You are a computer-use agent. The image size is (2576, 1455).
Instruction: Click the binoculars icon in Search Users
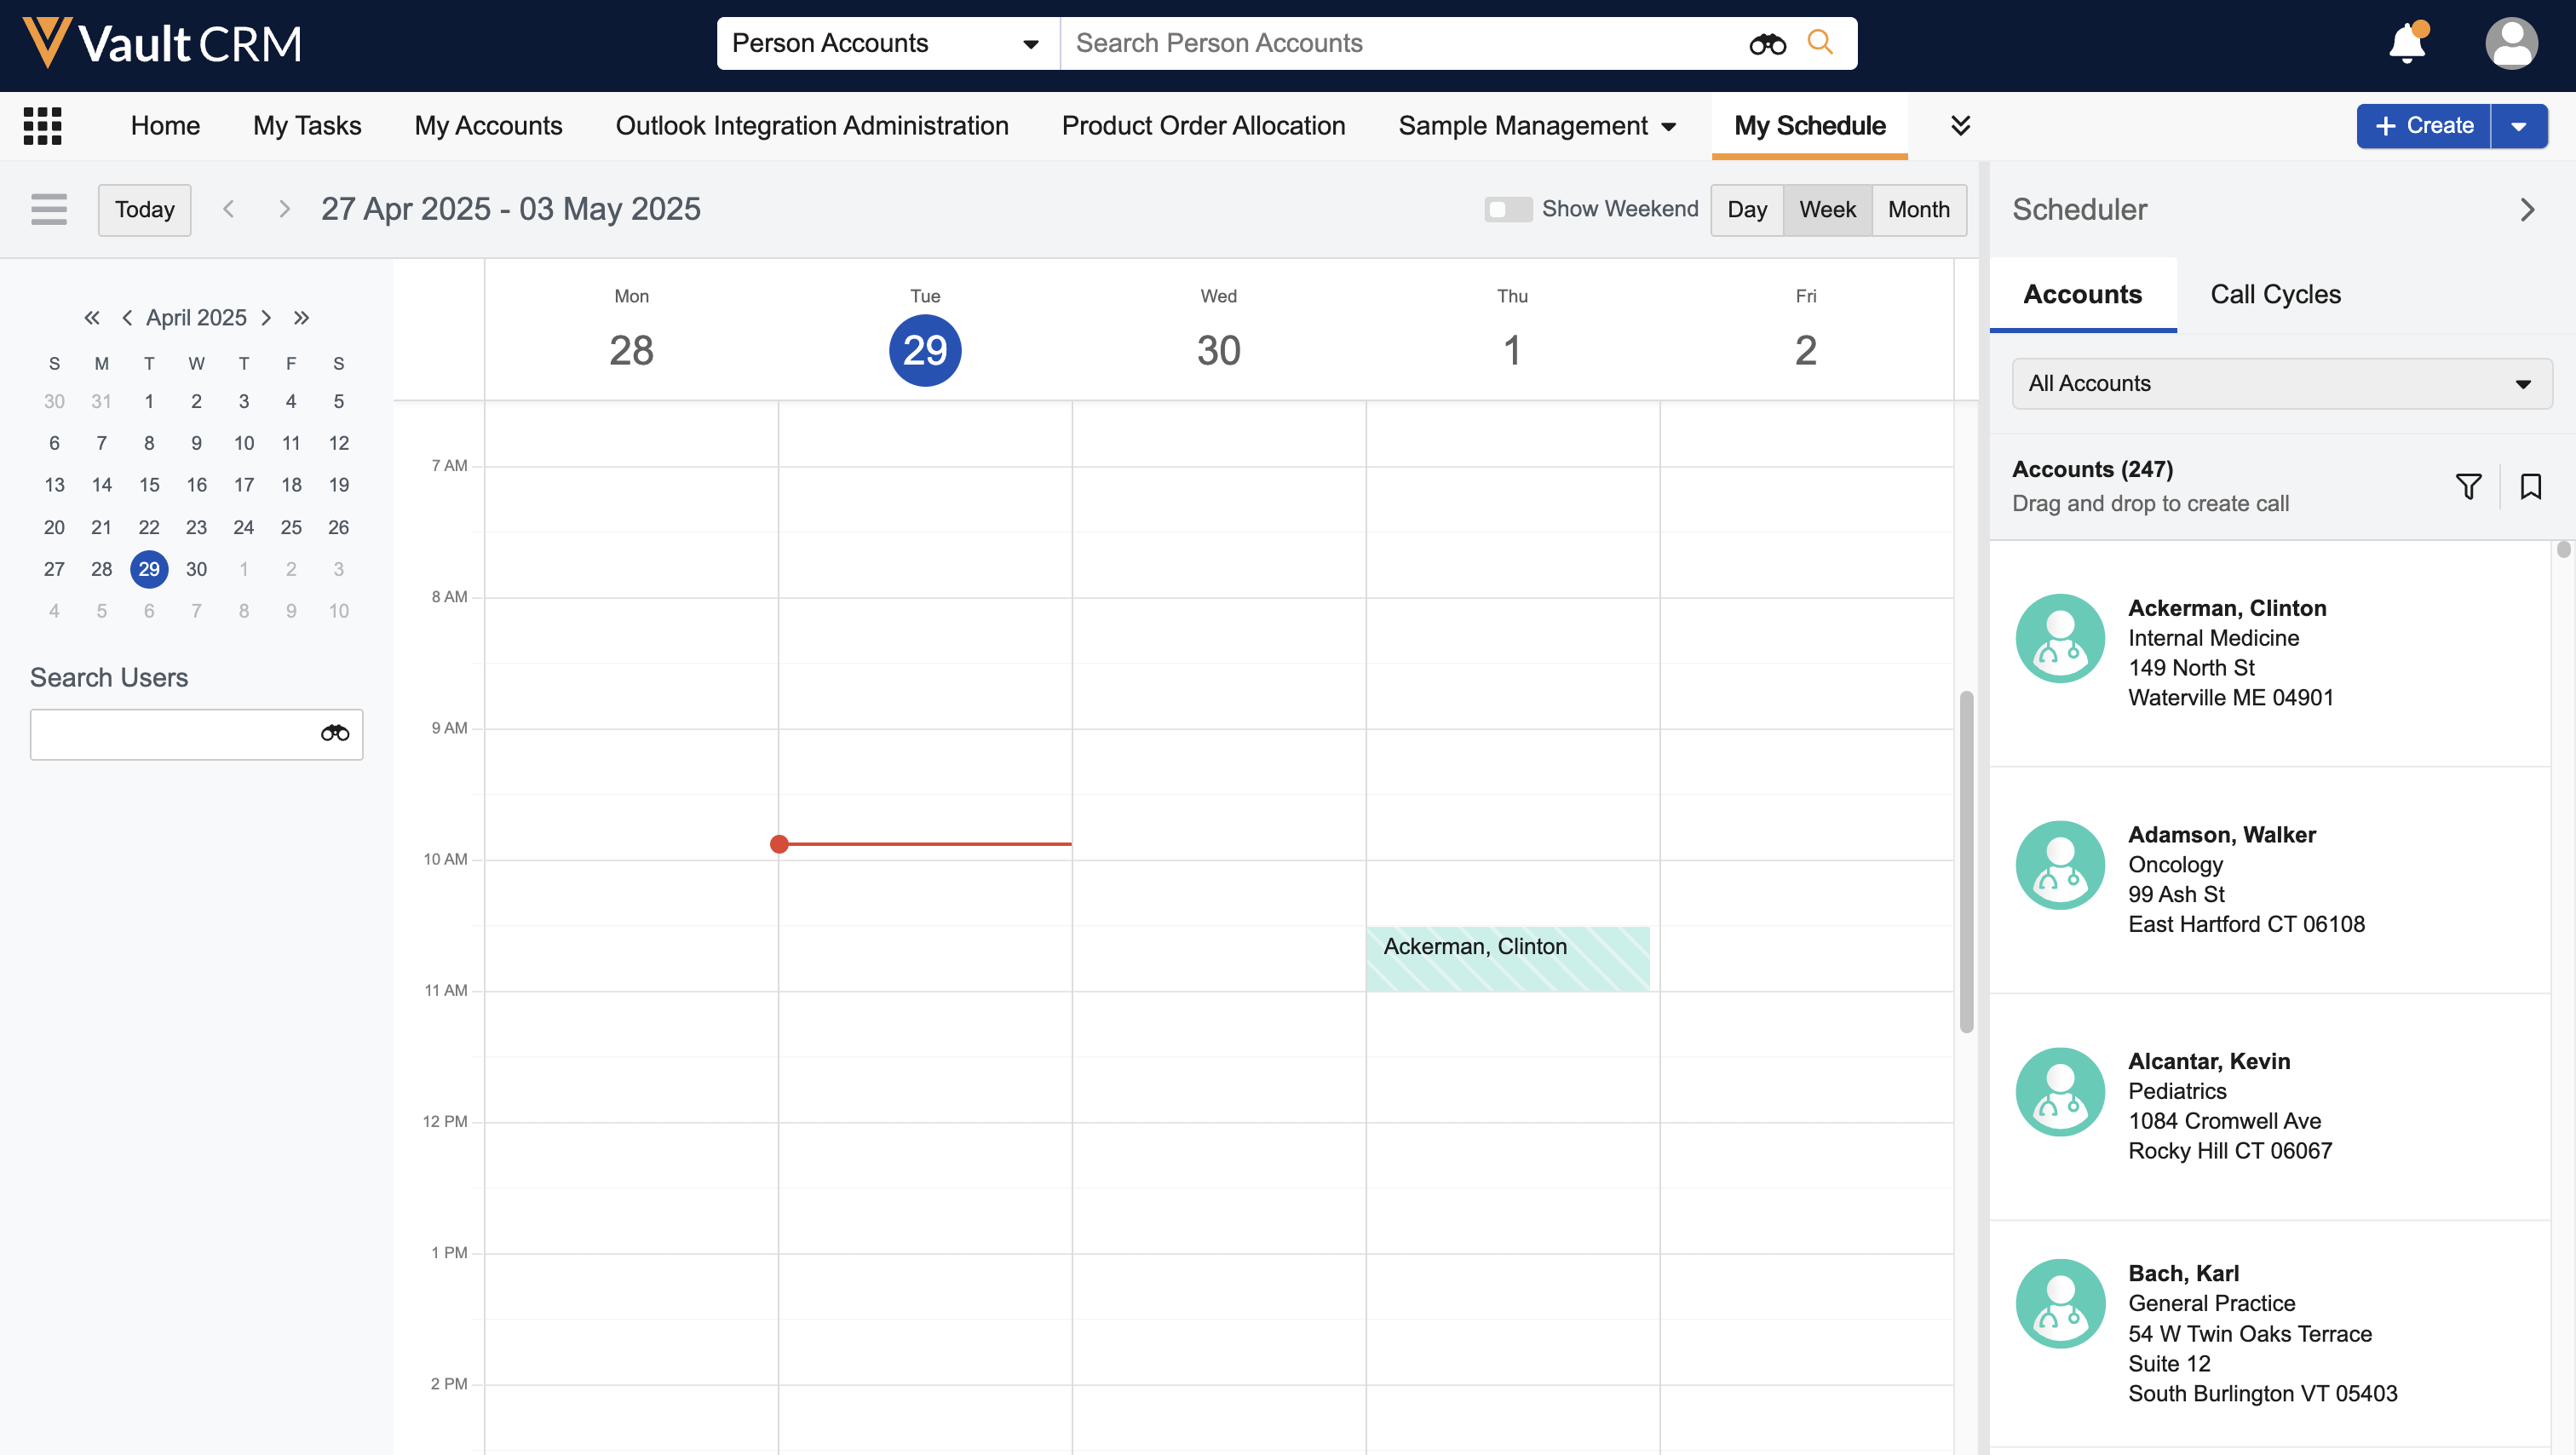click(334, 733)
